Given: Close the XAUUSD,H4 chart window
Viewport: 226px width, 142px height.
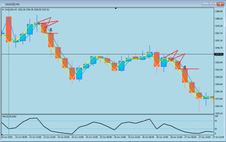Looking at the screenshot, I should (x=220, y=4).
